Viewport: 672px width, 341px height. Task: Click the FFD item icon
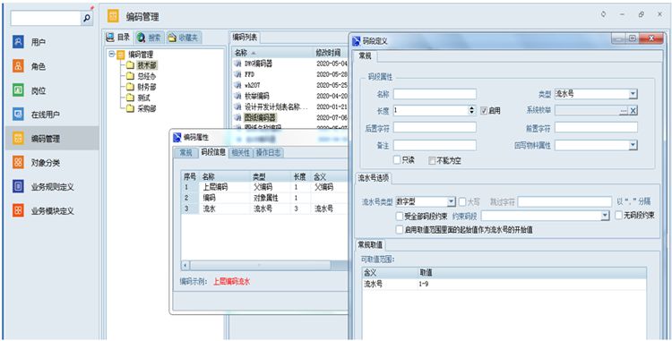(x=237, y=74)
